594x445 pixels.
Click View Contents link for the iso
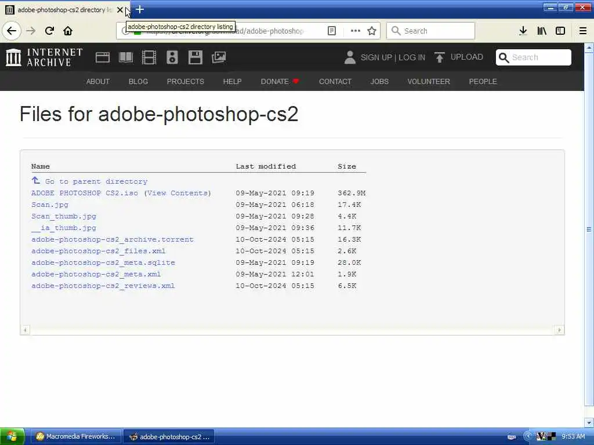tap(178, 193)
